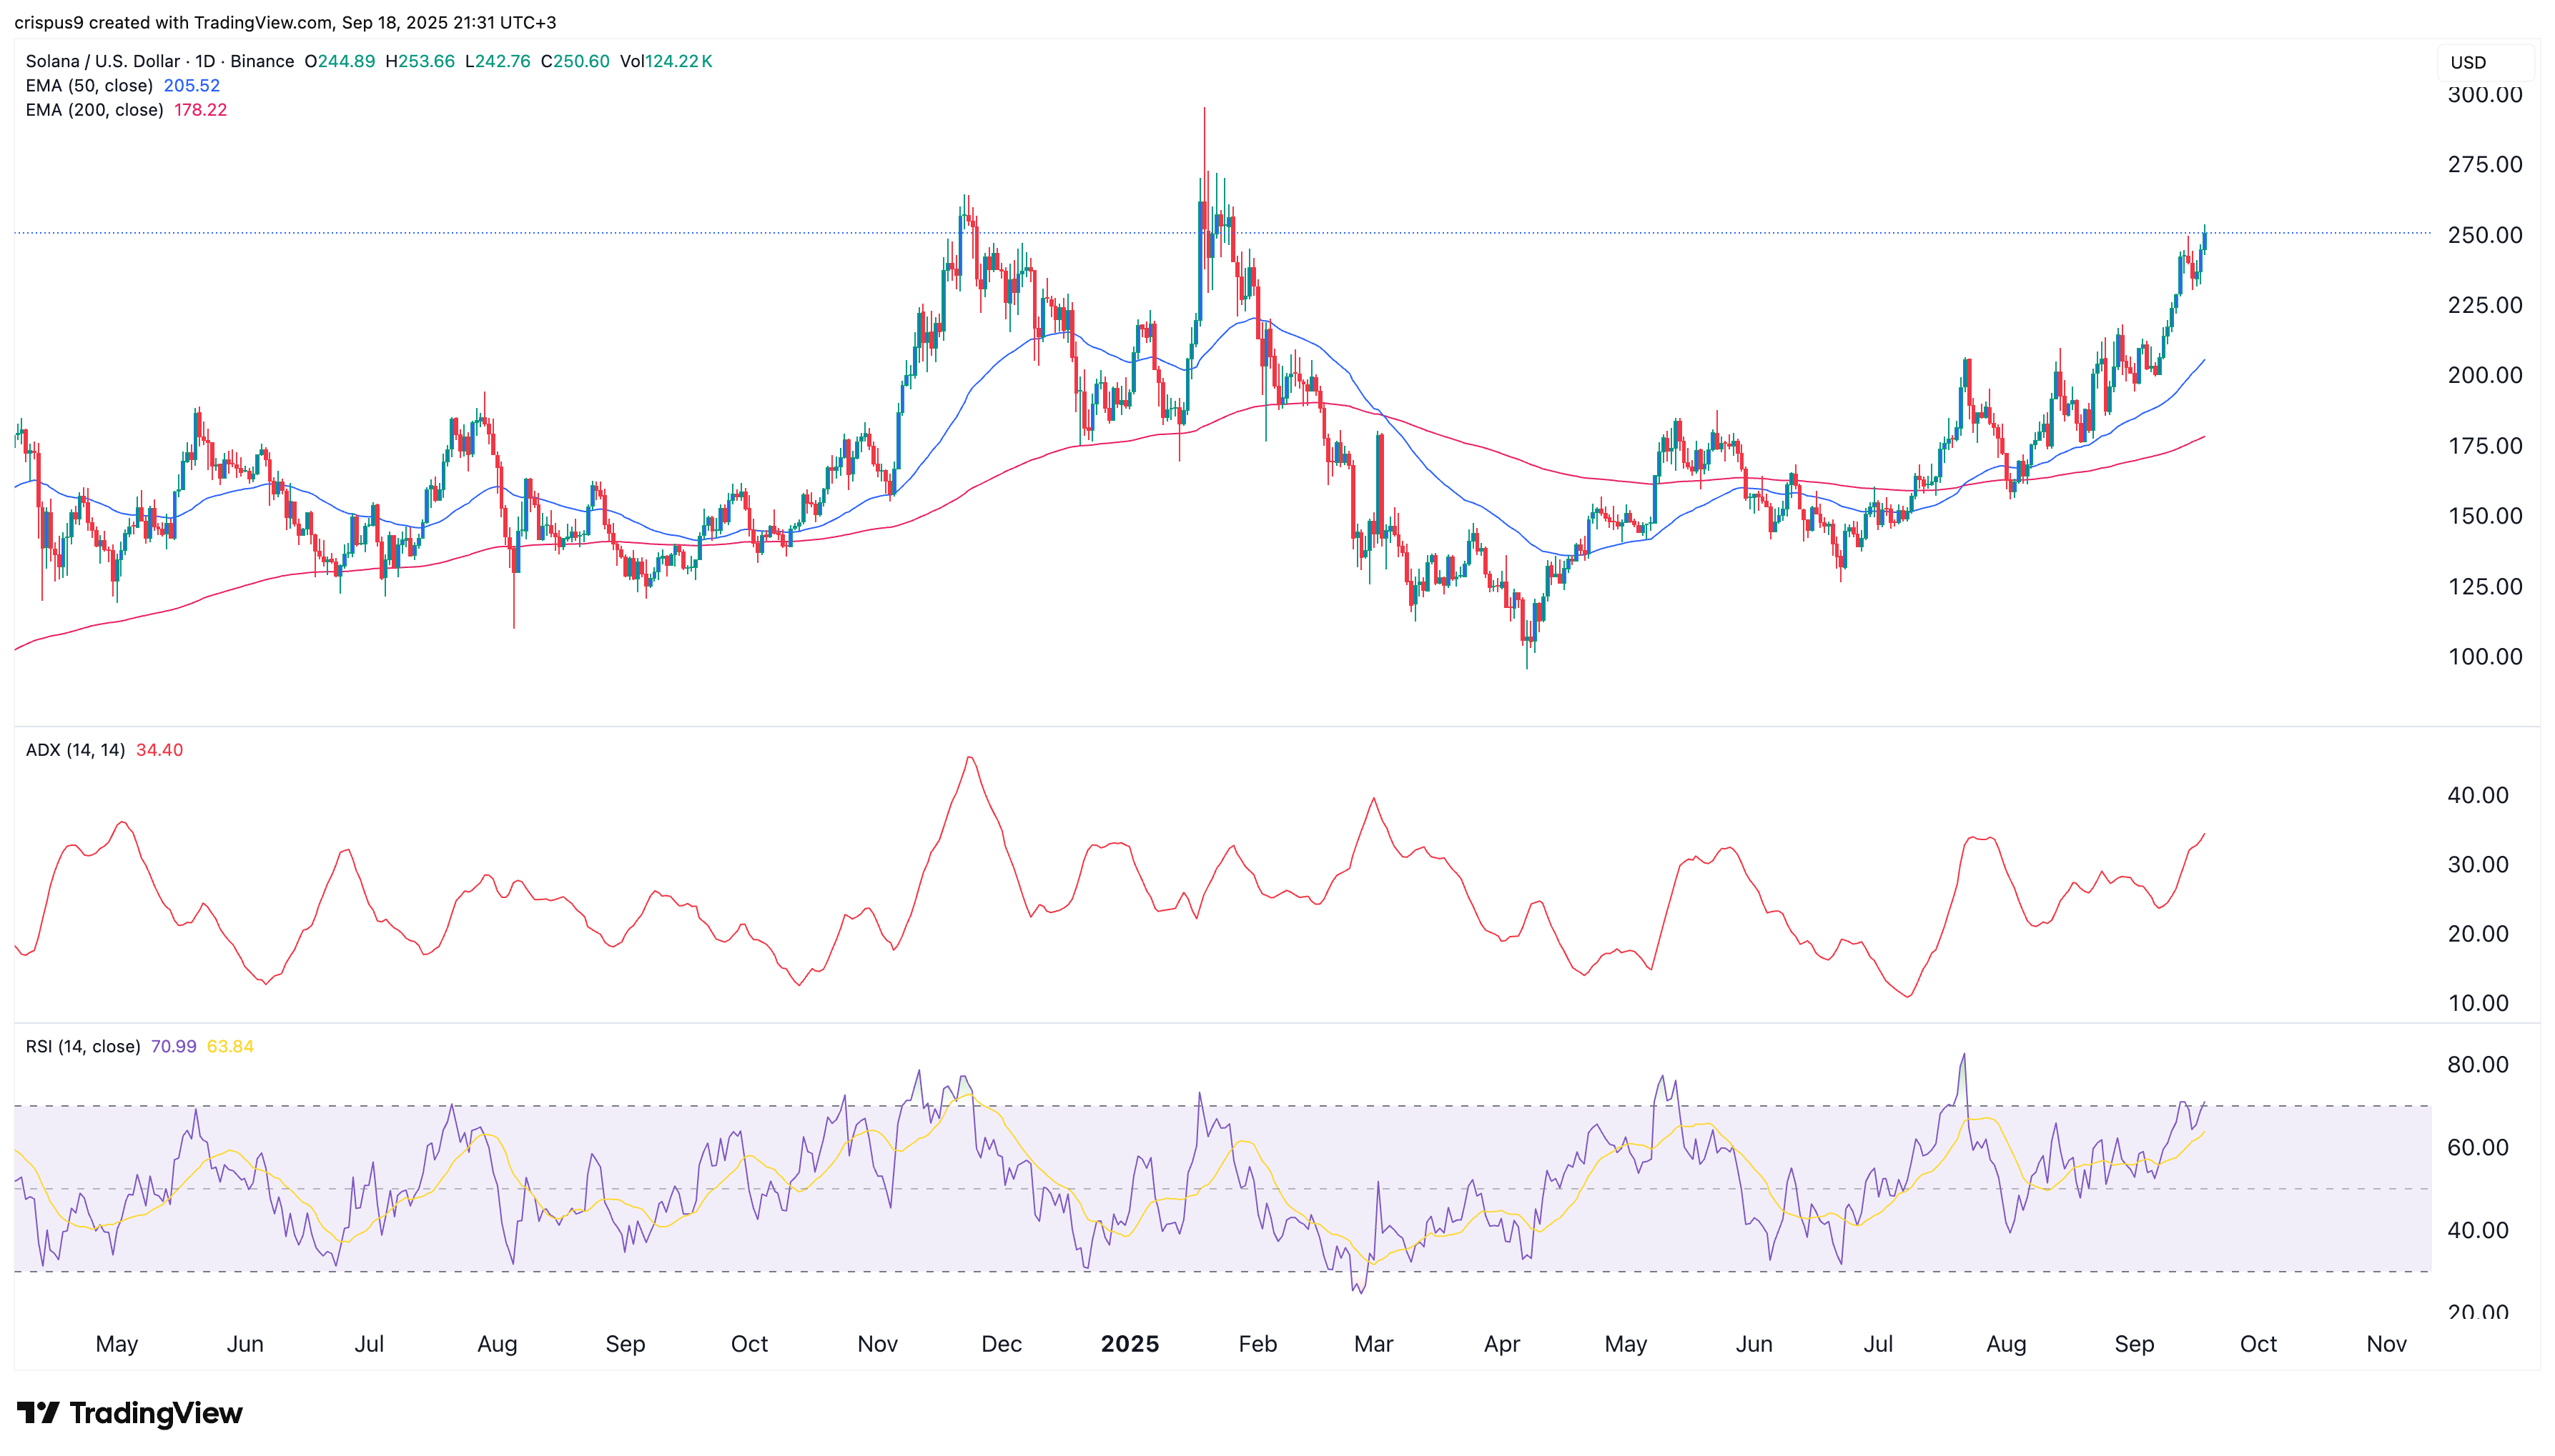Click the 300.00 label on price axis
The width and height of the screenshot is (2555, 1456).
click(2484, 95)
